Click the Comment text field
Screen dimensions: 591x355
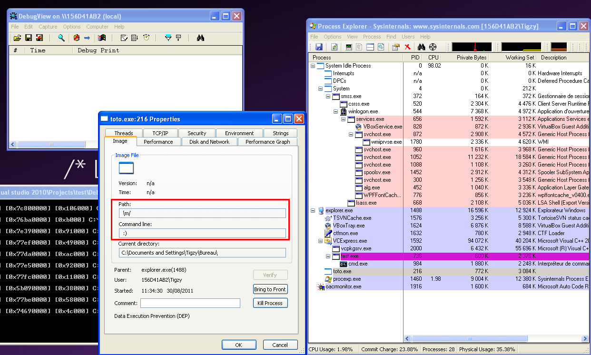click(190, 303)
